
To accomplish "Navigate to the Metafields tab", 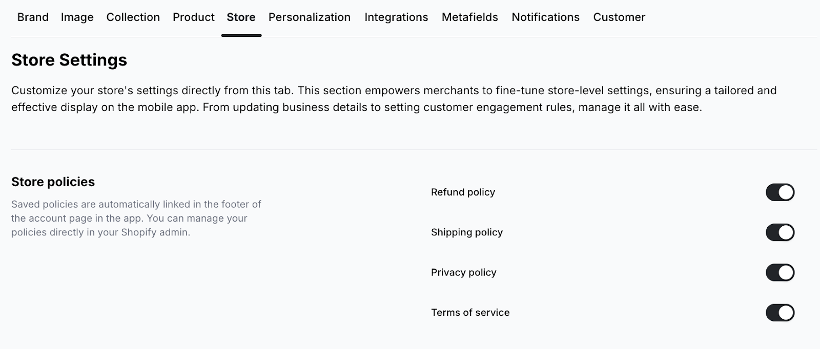I will 470,17.
